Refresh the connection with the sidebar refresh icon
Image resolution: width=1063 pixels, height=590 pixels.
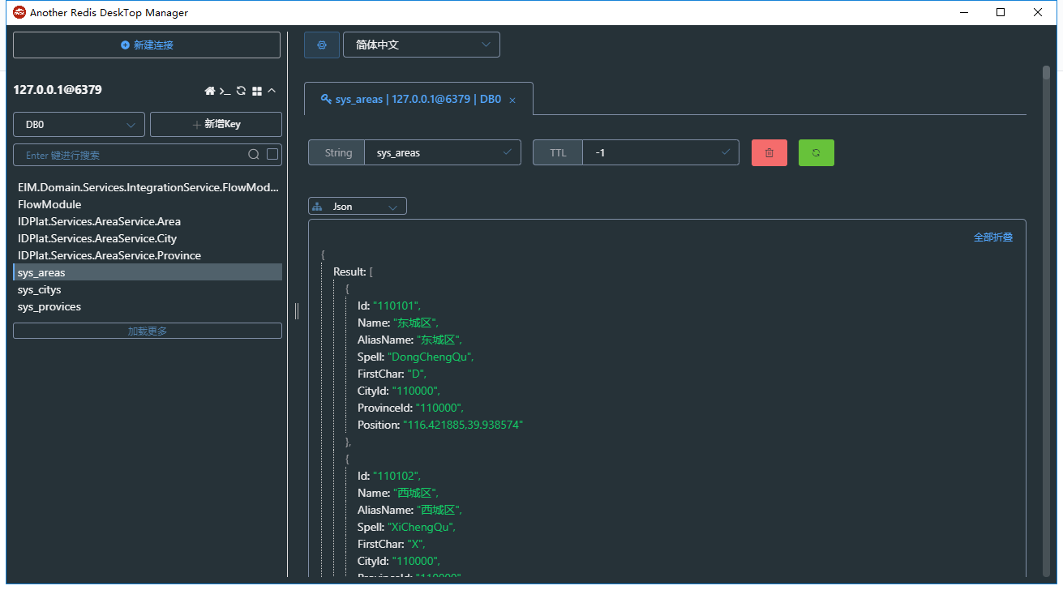coord(241,91)
